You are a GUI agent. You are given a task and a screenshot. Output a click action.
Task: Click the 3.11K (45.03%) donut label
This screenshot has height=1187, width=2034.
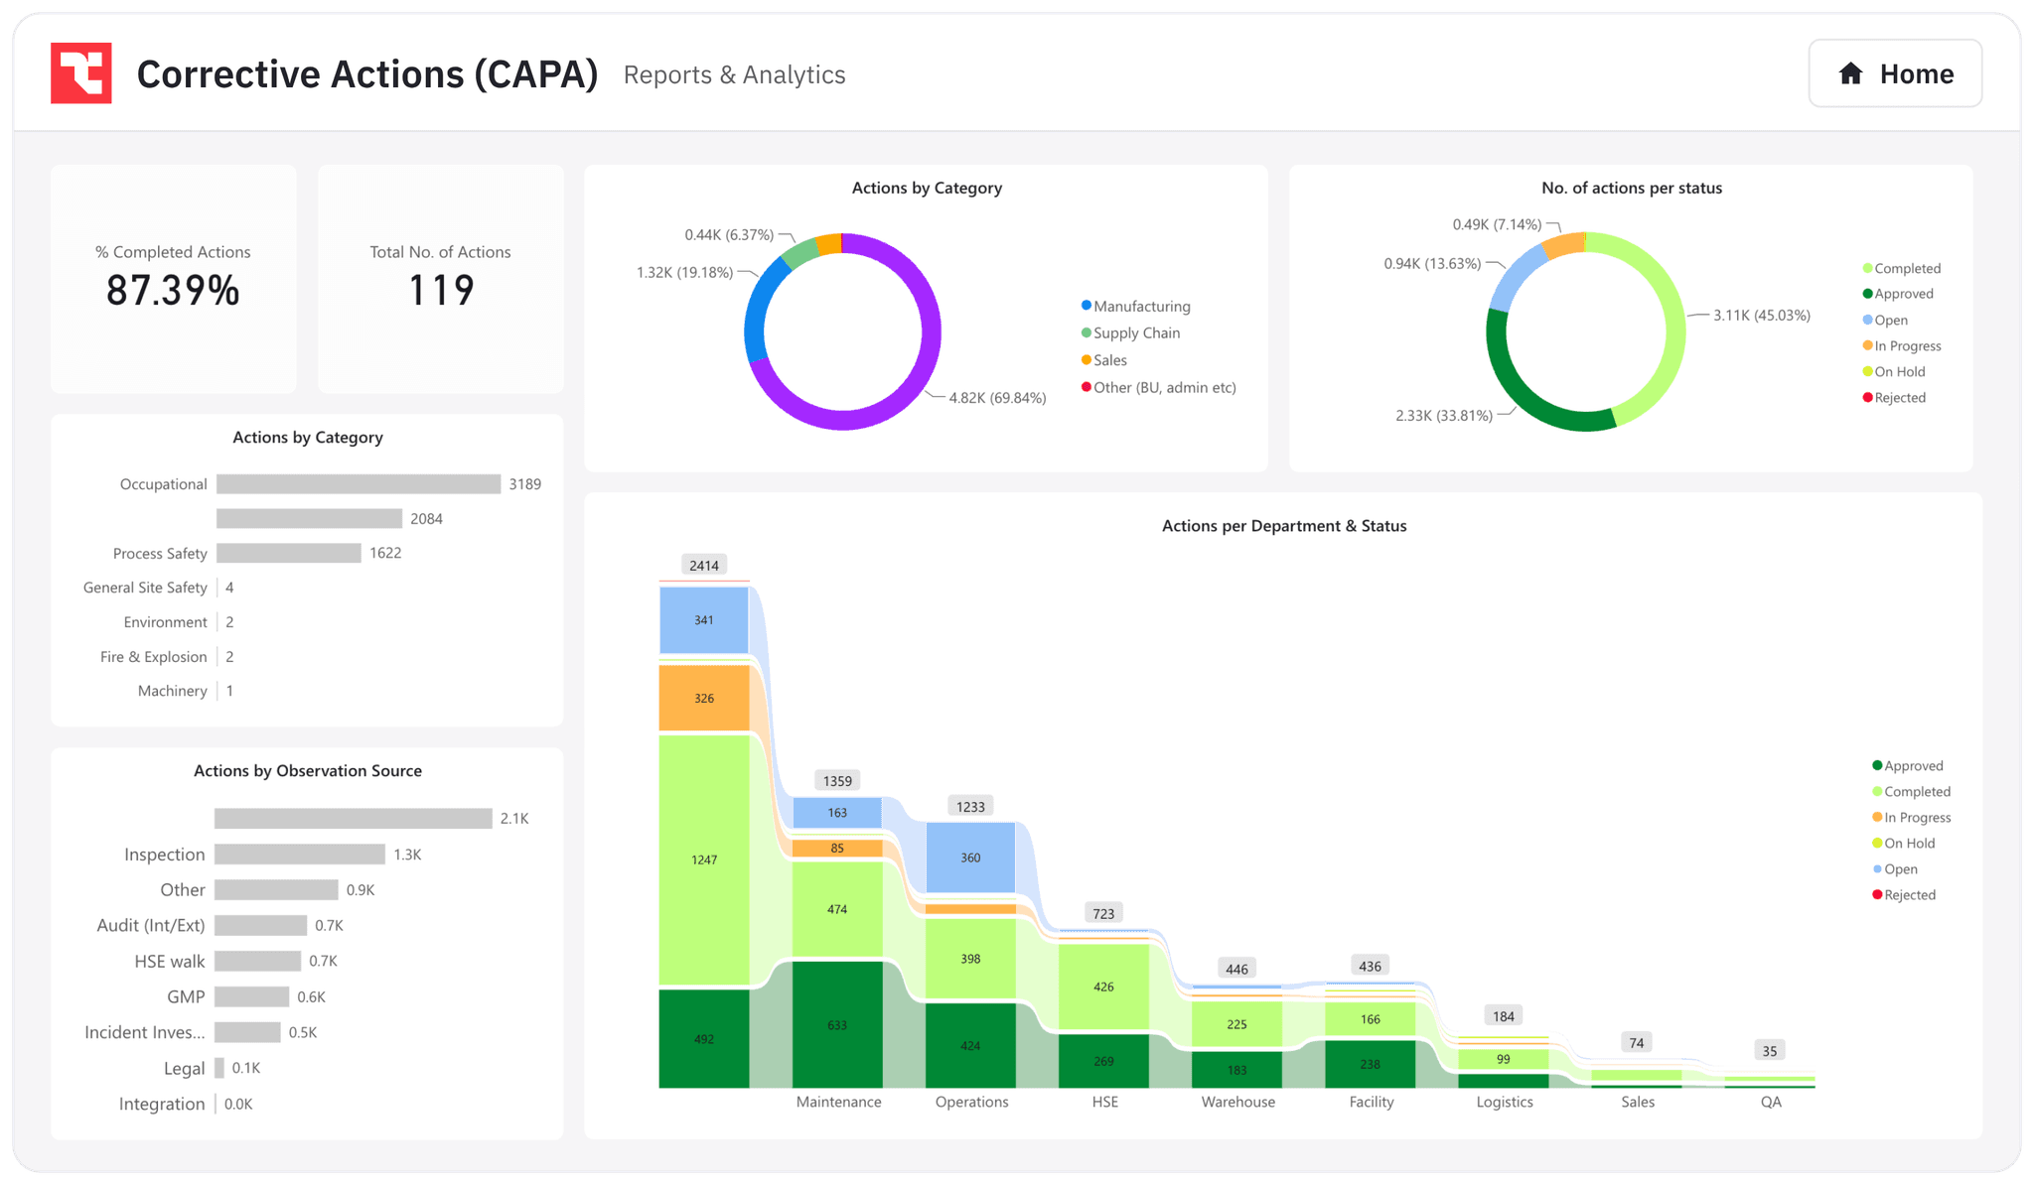[x=1762, y=316]
